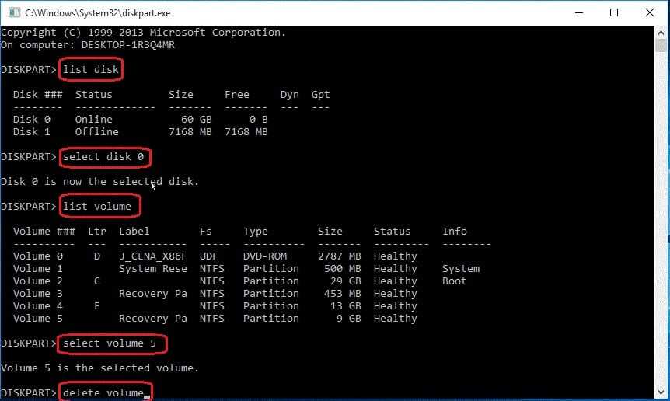Click the 'select volume 5' command text
The image size is (670, 401).
pyautogui.click(x=110, y=343)
